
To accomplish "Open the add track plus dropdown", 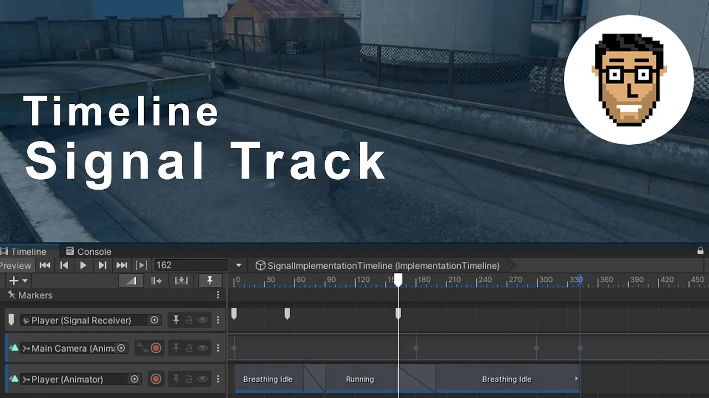I will point(18,281).
